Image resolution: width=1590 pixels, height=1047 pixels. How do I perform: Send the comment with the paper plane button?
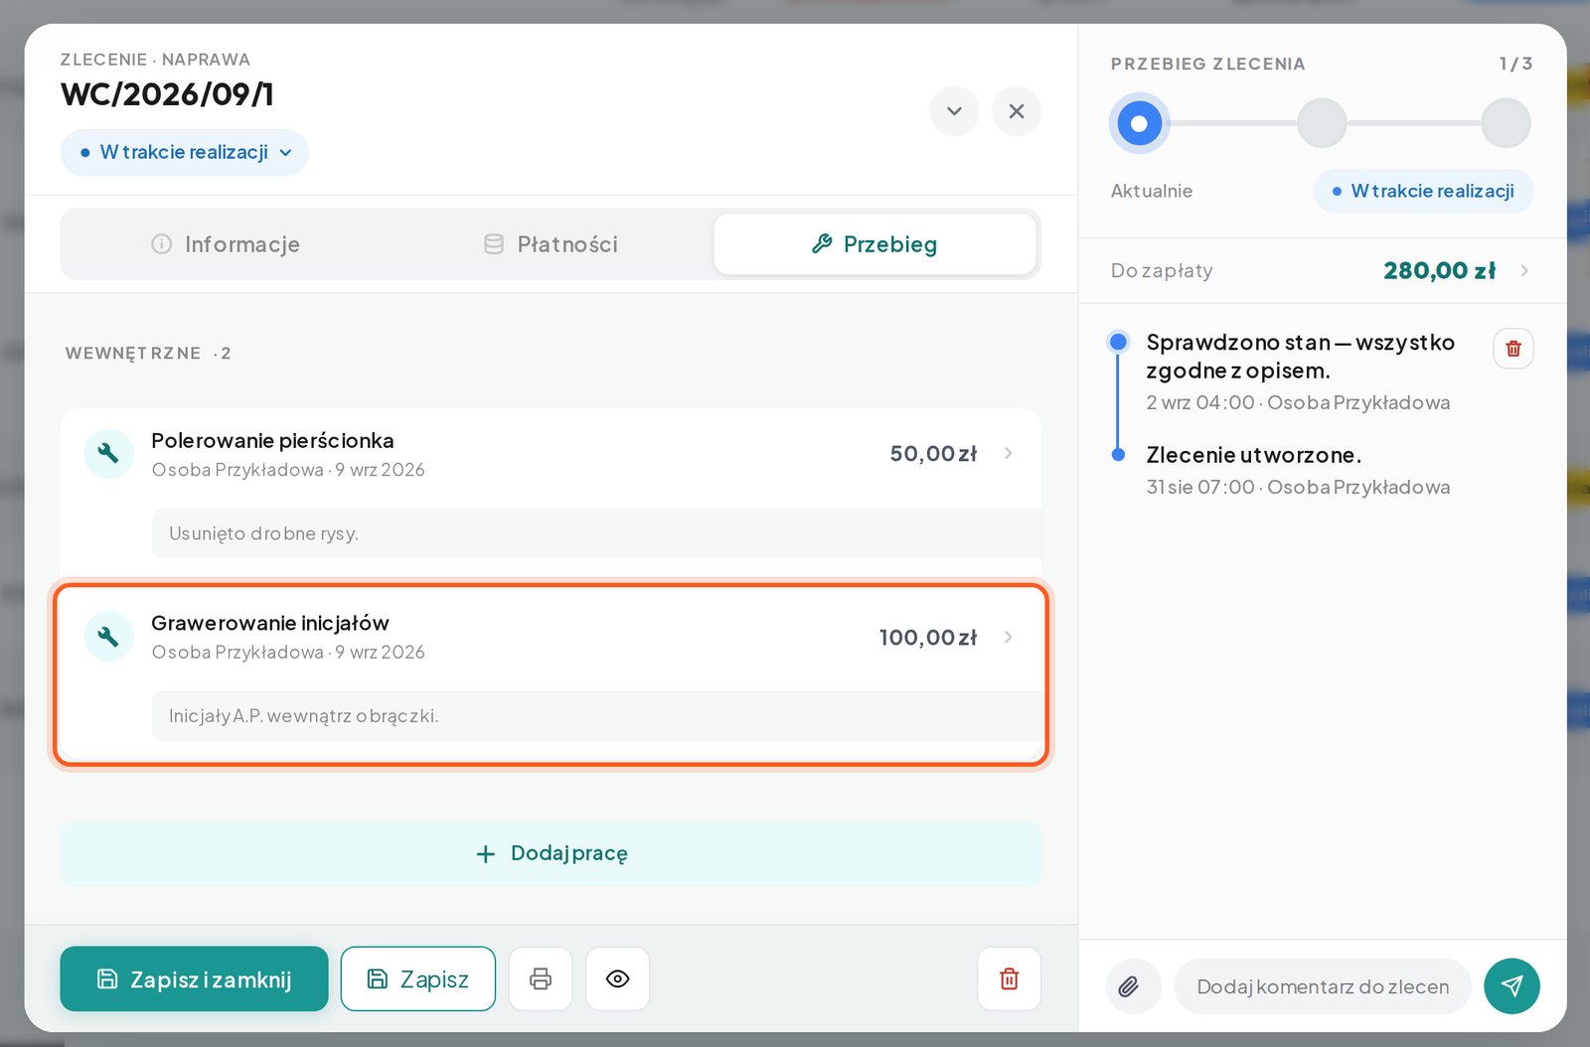tap(1511, 986)
